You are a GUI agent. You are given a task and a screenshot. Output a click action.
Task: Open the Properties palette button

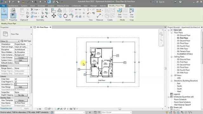coord(13,16)
